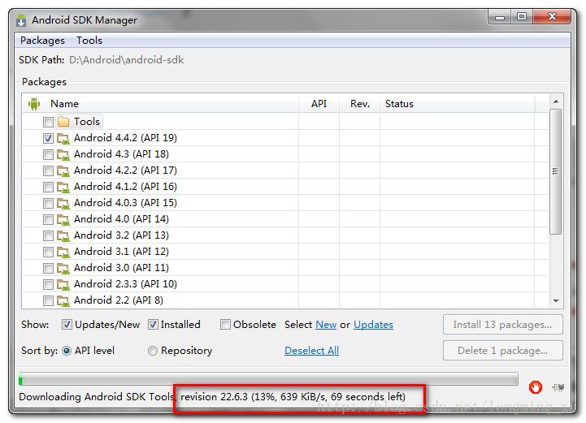This screenshot has width=586, height=423.
Task: Click Delete 1 package button
Action: pos(502,351)
